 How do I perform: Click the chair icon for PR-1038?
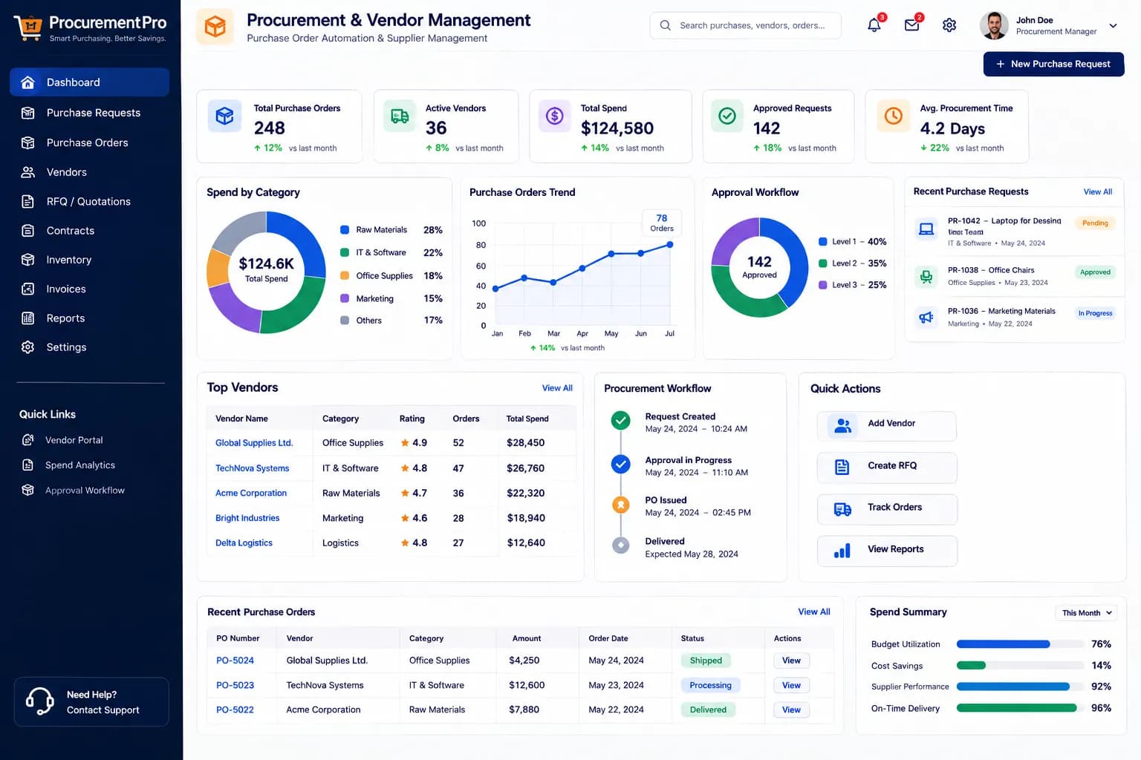926,277
